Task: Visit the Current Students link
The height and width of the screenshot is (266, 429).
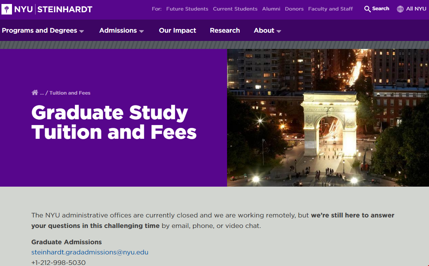Action: coord(235,9)
